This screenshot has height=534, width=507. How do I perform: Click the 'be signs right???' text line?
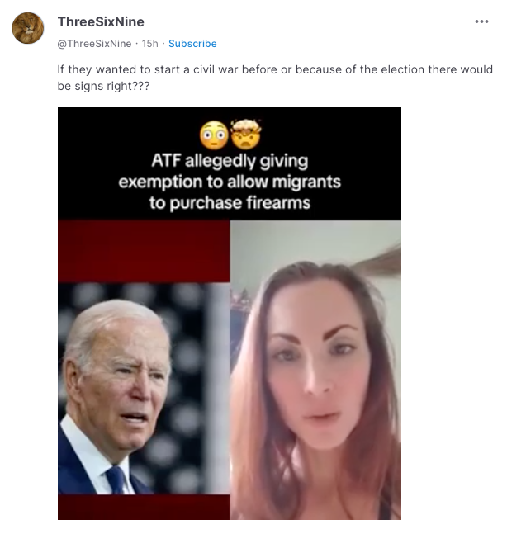pyautogui.click(x=103, y=86)
